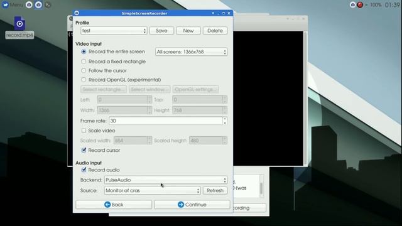Viewport: 402px width, 226px height.
Task: Maximize the SimpleScreenRecorder window
Action: [224, 13]
